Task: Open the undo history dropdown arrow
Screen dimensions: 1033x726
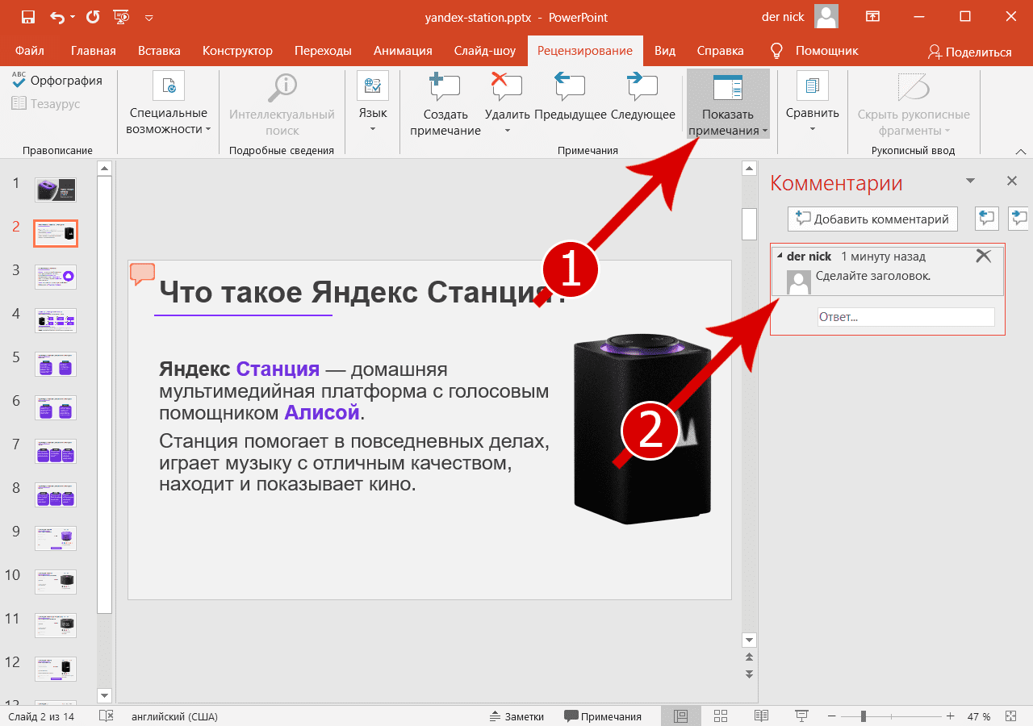Action: [73, 17]
